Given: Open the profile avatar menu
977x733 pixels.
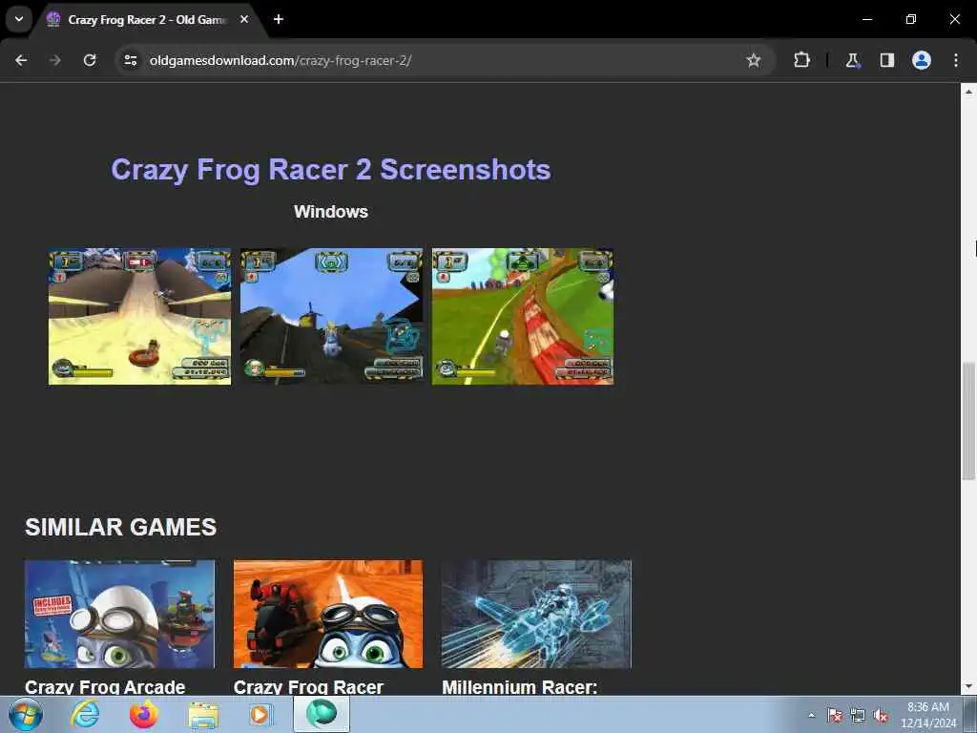Looking at the screenshot, I should click(x=922, y=60).
